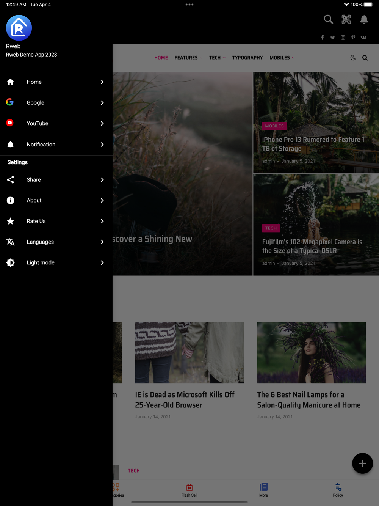Tap the battery indicator in status bar
Viewport: 379px width, 506px height.
coord(368,5)
